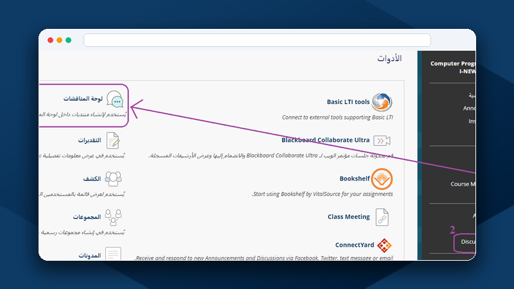Open the Bookshelf link
The width and height of the screenshot is (514, 289).
click(x=355, y=179)
